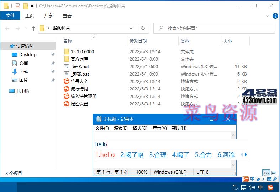Sort by 修改日期 column header

pos(138,41)
